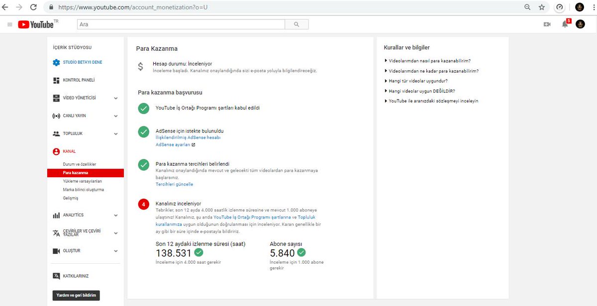The height and width of the screenshot is (306, 597).
Task: Expand the Topluluk chevron
Action: [116, 134]
